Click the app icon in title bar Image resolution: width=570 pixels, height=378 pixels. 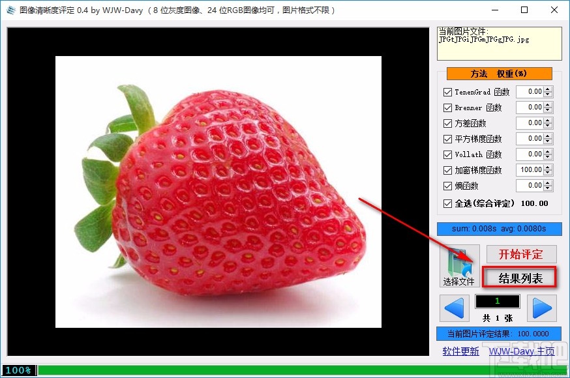(x=11, y=10)
